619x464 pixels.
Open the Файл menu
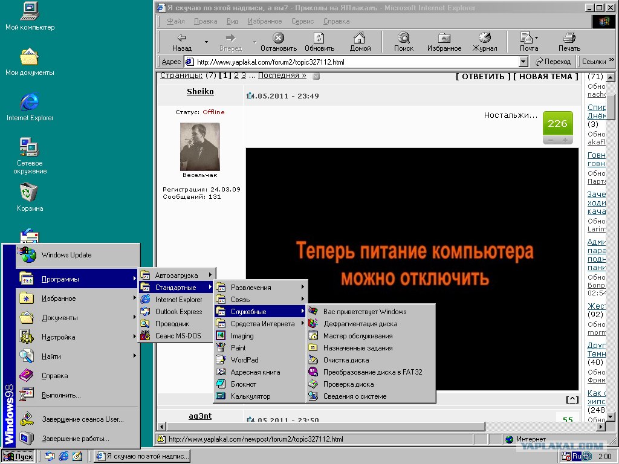click(x=176, y=21)
